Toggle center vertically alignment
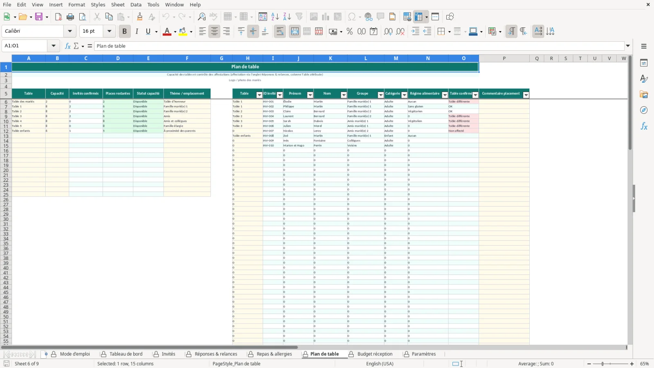Screen dimensions: 654x368 coord(253,31)
